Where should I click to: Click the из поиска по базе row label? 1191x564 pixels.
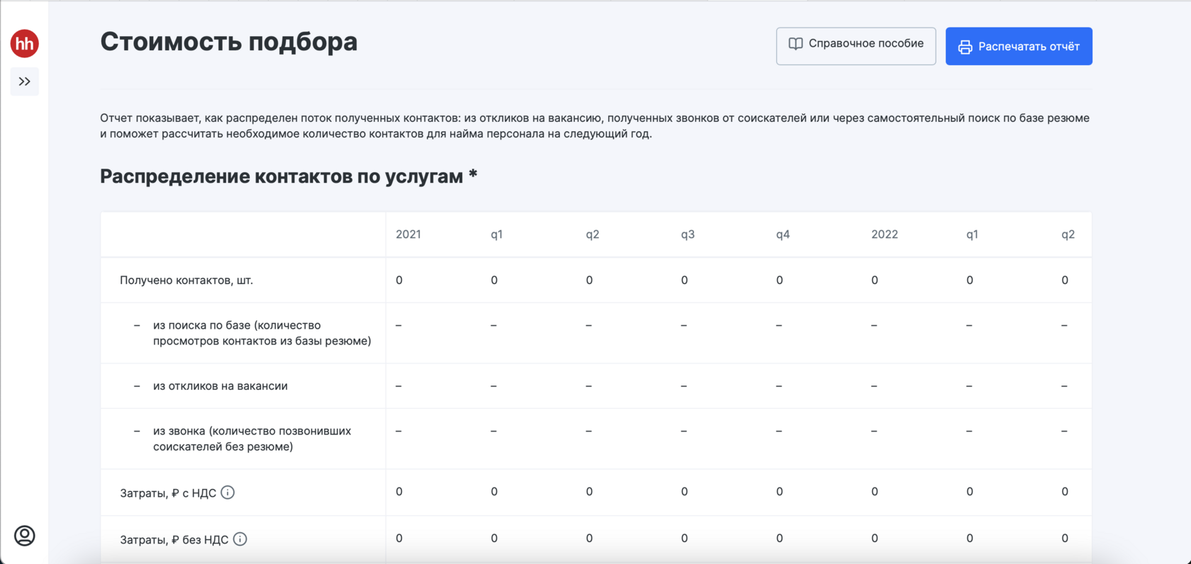(262, 333)
